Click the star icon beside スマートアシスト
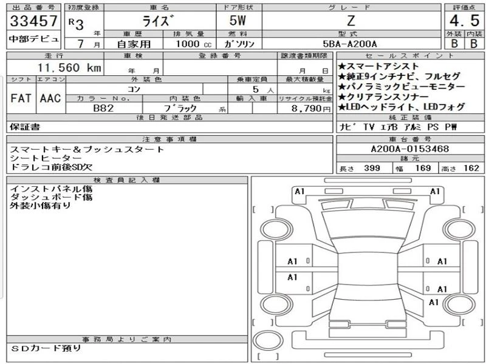 coord(342,66)
